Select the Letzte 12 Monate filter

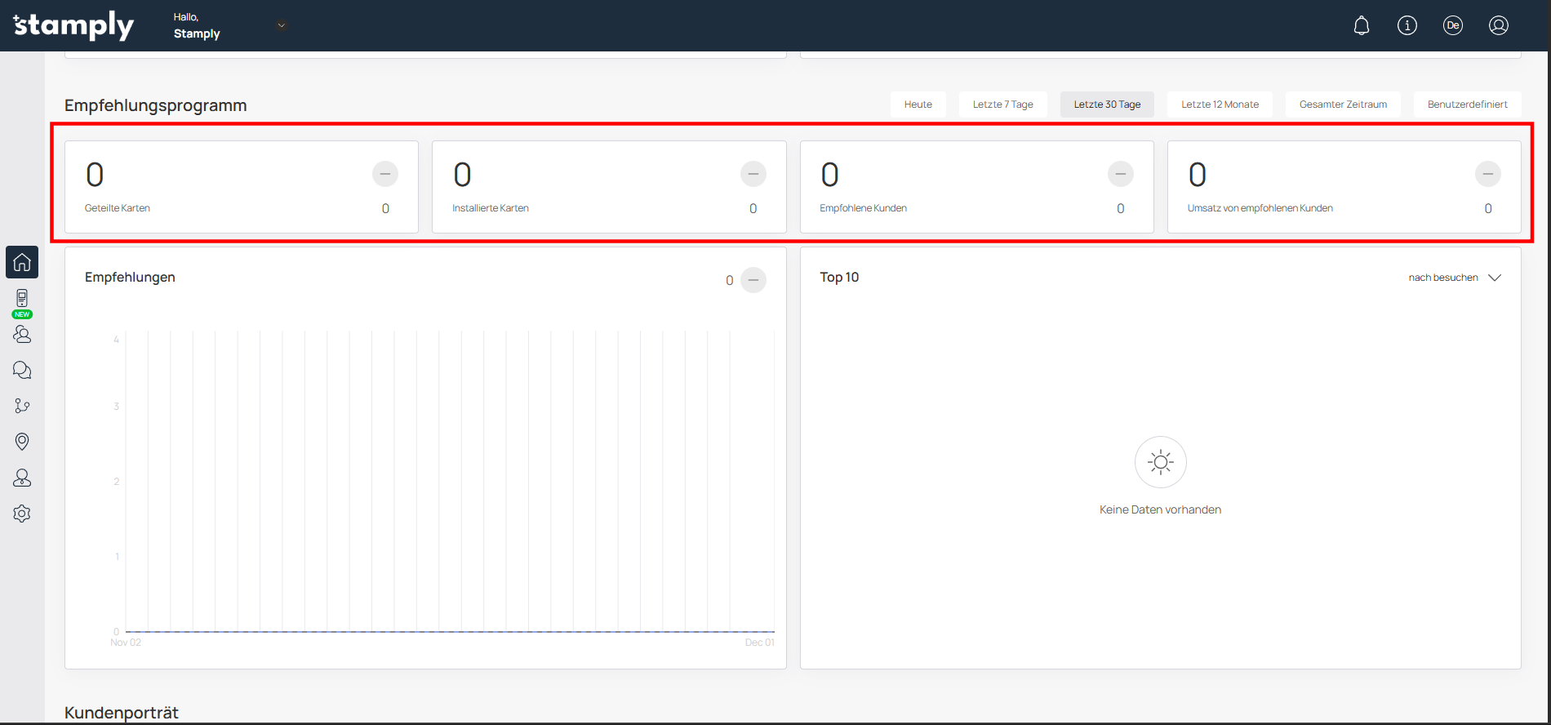pyautogui.click(x=1220, y=105)
